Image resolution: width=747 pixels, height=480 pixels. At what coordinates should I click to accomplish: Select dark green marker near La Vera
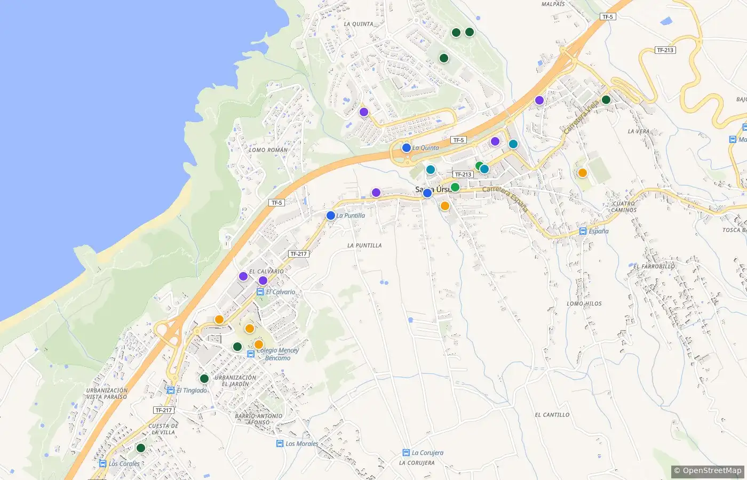(606, 100)
